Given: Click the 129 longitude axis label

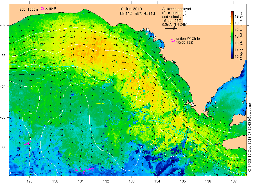Looking at the screenshot, I should tap(30, 181).
